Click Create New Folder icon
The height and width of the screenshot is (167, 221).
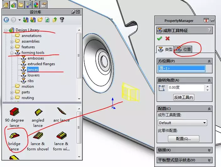tap(40, 20)
